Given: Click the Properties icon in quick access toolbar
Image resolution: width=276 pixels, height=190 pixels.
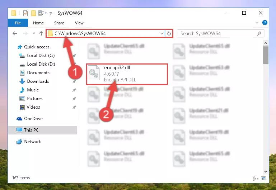Looking at the screenshot, I should coord(25,13).
